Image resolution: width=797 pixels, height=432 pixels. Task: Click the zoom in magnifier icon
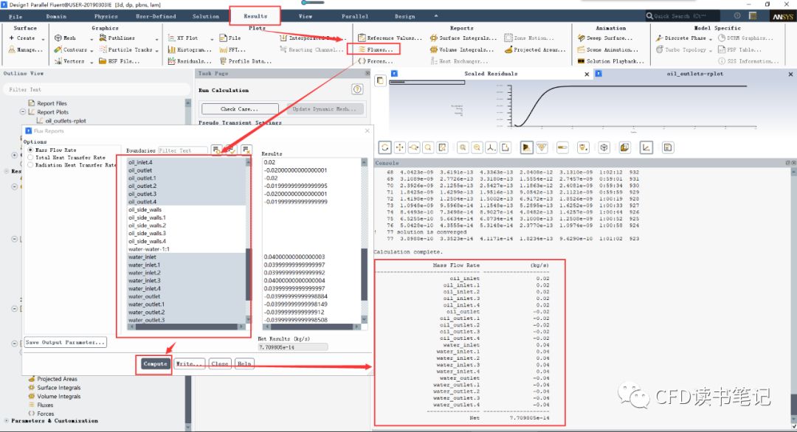click(463, 147)
